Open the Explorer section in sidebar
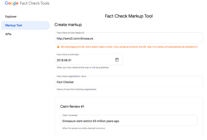Image resolution: width=207 pixels, height=140 pixels. tap(11, 16)
